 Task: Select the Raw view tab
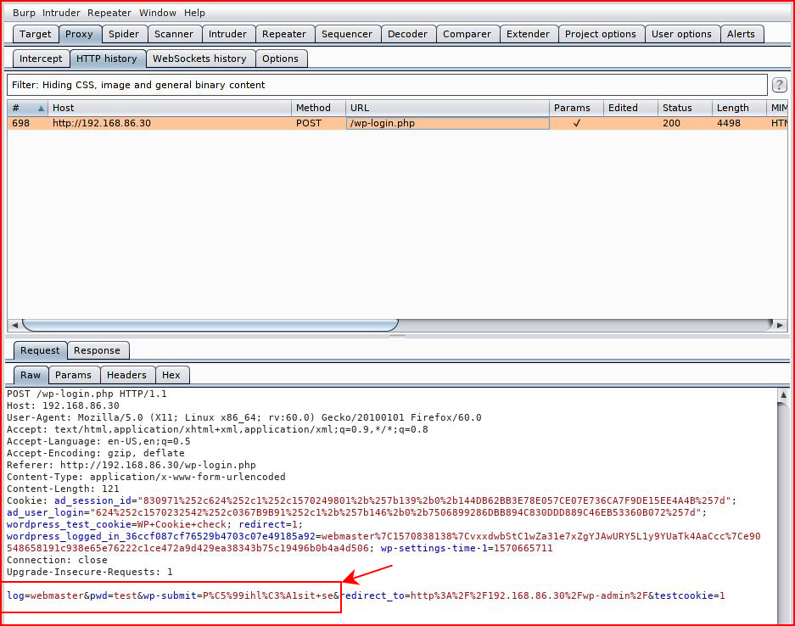[x=31, y=375]
